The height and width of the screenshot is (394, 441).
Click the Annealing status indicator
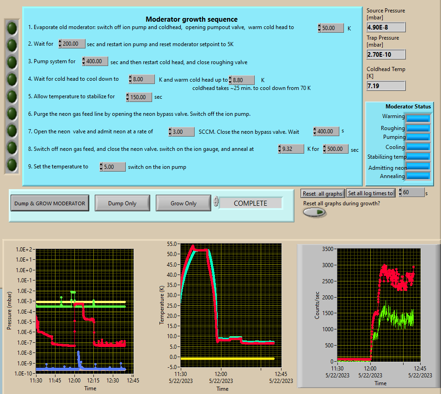[x=418, y=176]
